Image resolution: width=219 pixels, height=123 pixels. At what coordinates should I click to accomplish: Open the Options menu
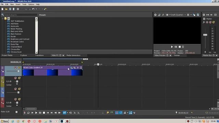[x=31, y=4]
